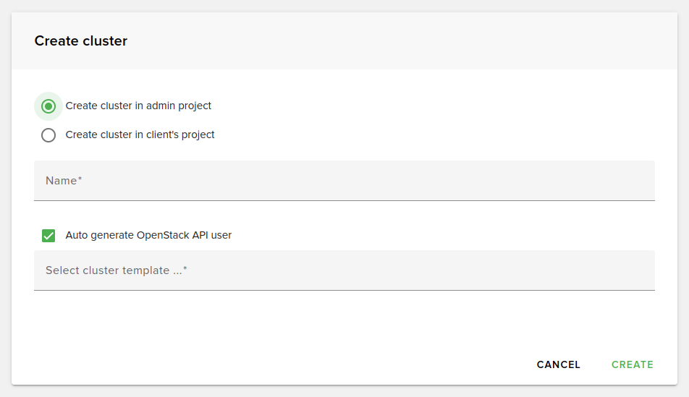Viewport: 689px width, 397px height.
Task: Click the empty circle of the unselected radio
Action: click(x=48, y=135)
